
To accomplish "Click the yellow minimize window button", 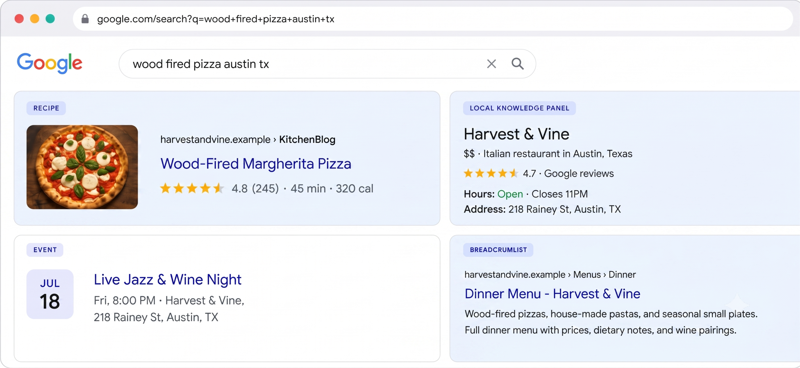I will (x=35, y=19).
